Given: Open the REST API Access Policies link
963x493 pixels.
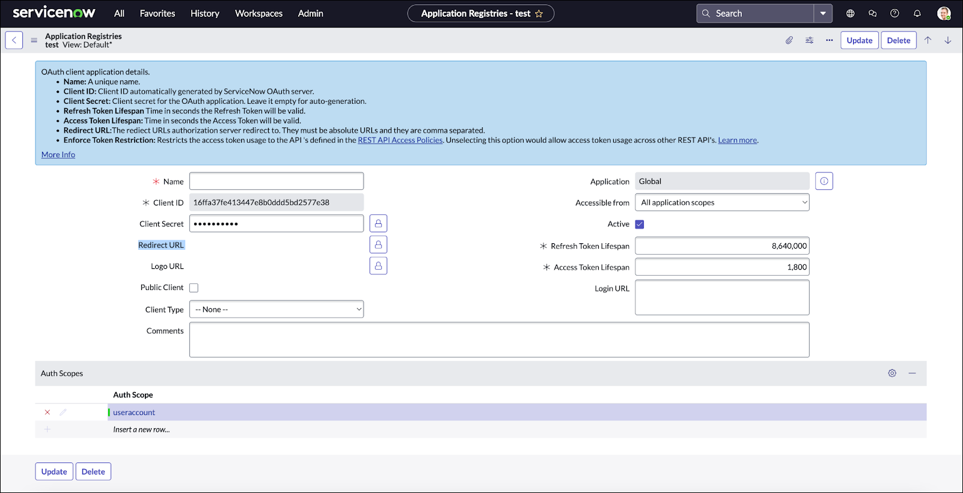Looking at the screenshot, I should click(400, 141).
